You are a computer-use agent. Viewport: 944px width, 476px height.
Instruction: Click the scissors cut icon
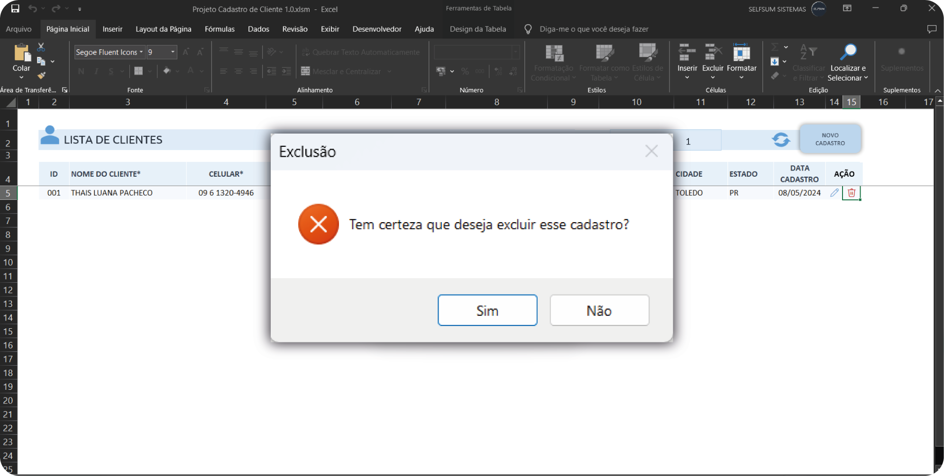[x=41, y=47]
